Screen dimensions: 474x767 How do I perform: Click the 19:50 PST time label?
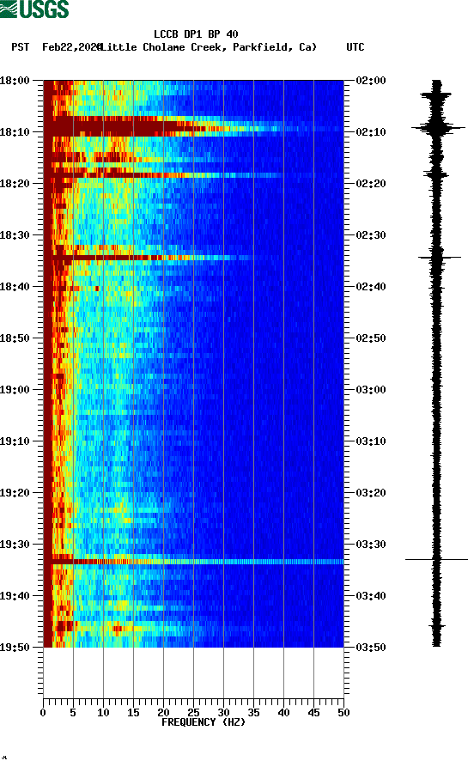(15, 648)
